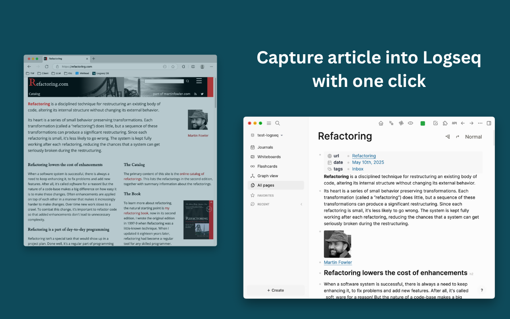Open Logseq more options menu (three dots)
Image resolution: width=510 pixels, height=319 pixels.
tap(480, 123)
